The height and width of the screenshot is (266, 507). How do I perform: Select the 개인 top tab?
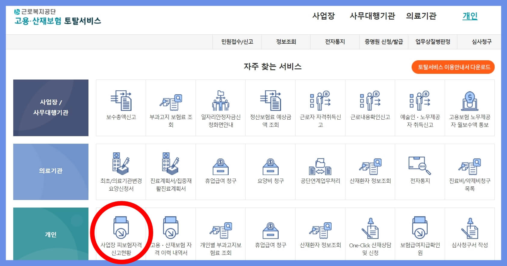coord(470,16)
